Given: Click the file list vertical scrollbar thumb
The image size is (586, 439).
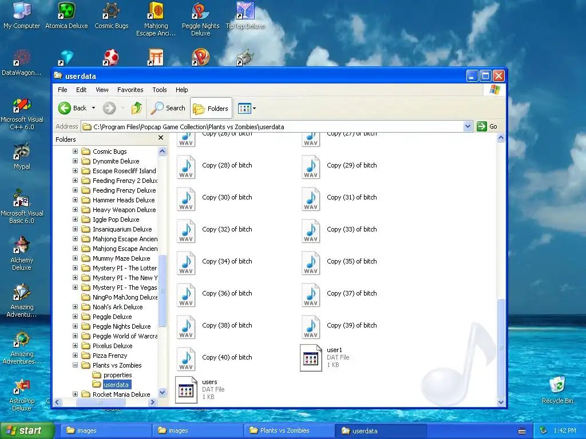Looking at the screenshot, I should click(501, 348).
